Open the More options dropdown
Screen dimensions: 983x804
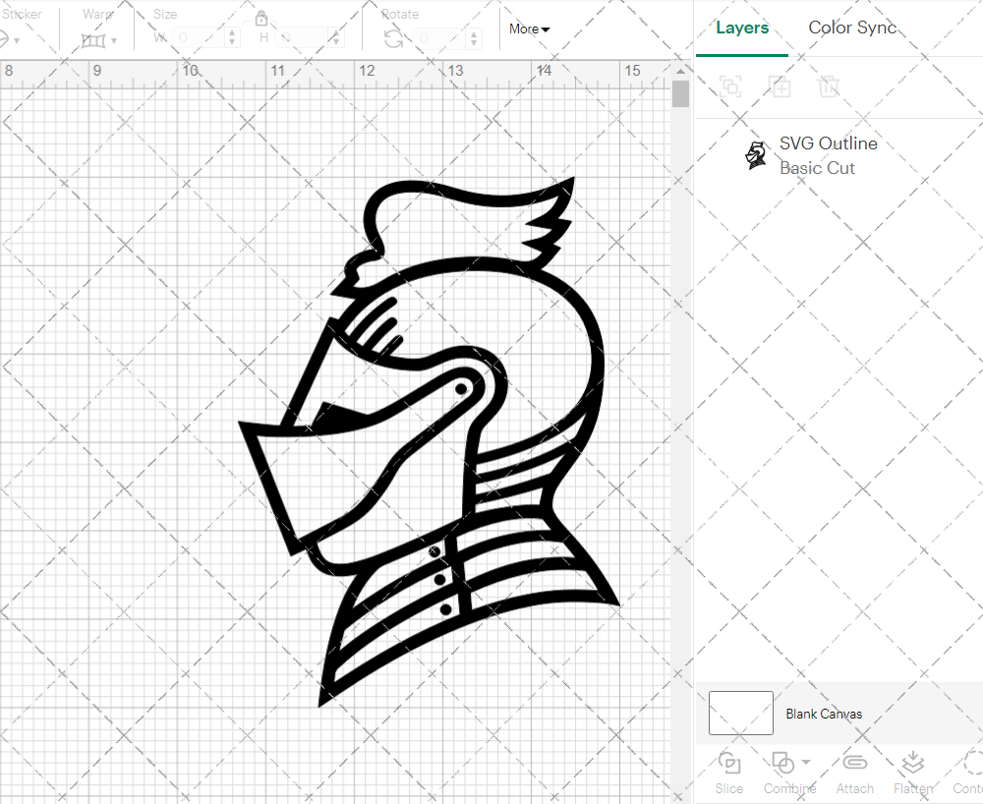point(528,29)
